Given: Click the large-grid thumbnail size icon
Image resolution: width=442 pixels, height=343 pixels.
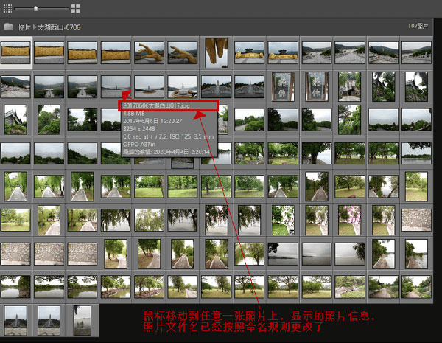Looking at the screenshot, I should 75,8.
